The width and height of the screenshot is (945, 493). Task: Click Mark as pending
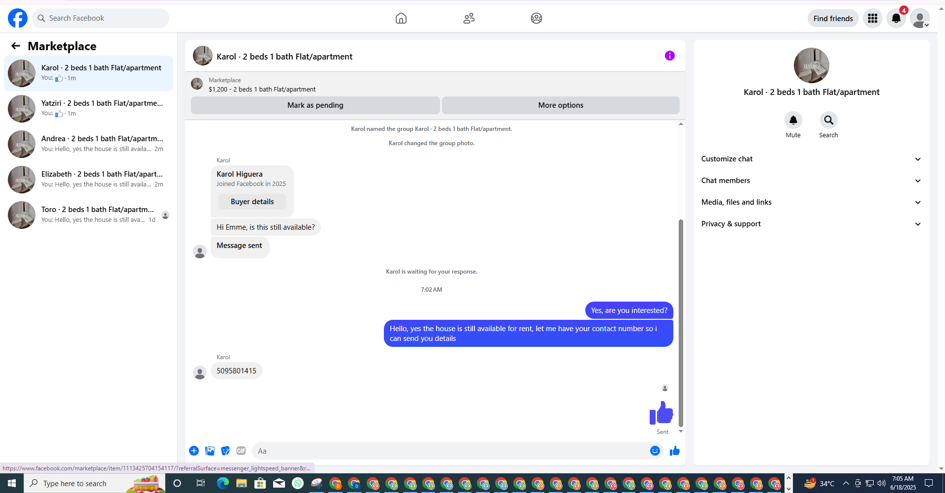tap(315, 105)
